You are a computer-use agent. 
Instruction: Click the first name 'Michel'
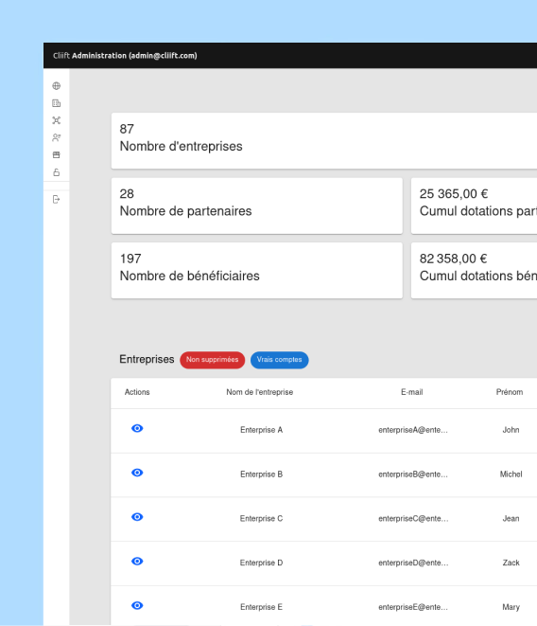511,474
